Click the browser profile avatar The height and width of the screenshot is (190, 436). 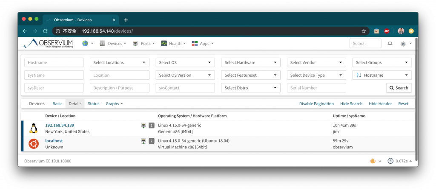point(401,31)
